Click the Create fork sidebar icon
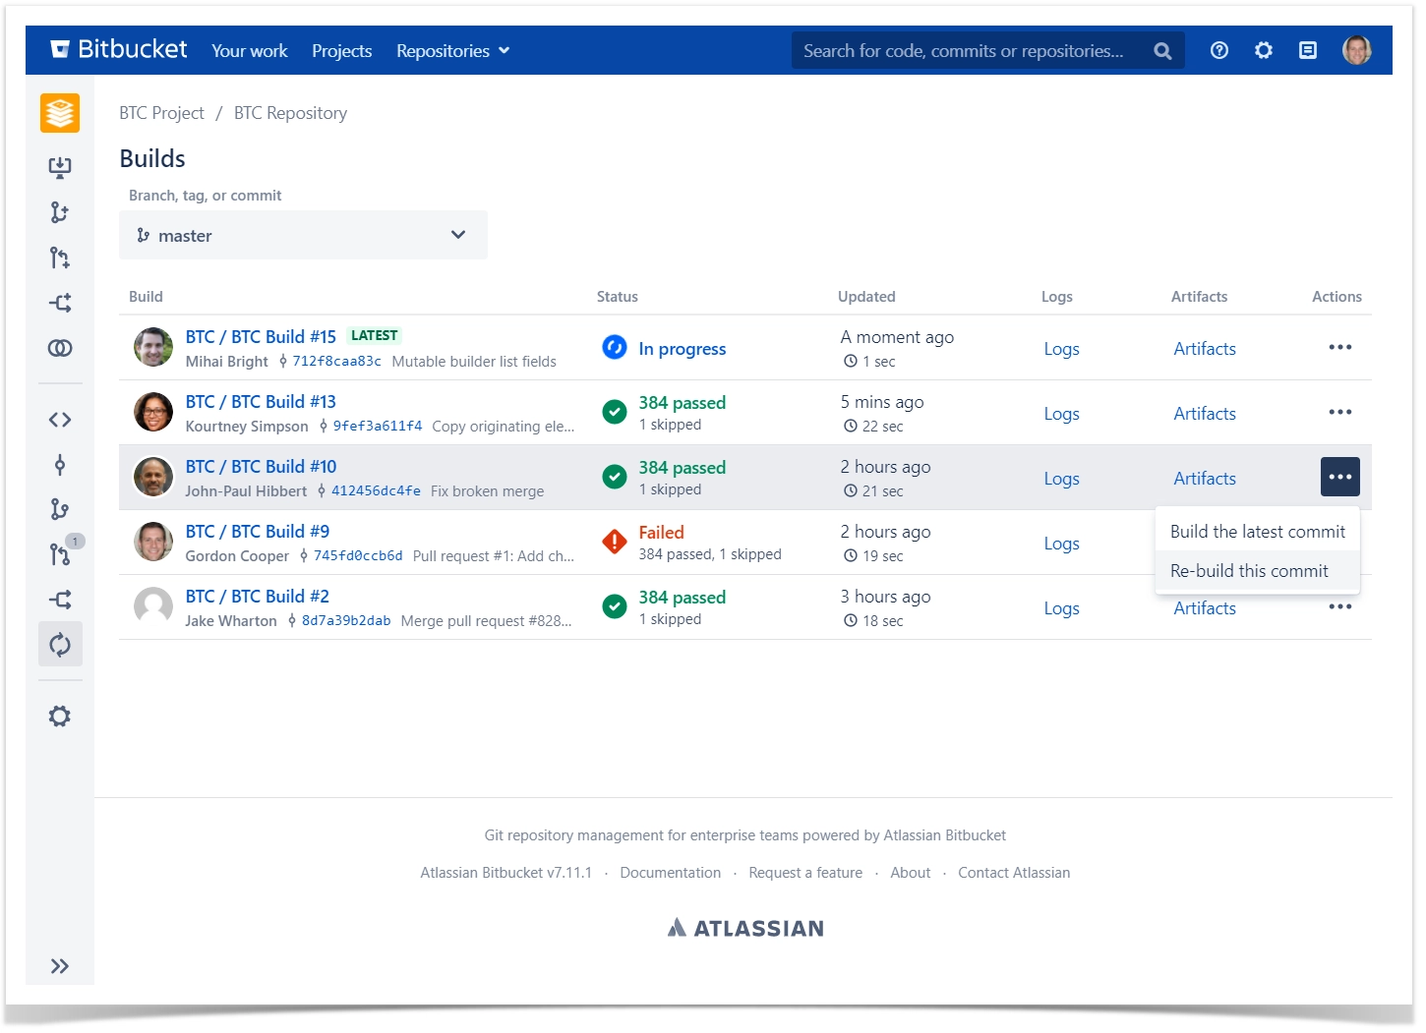The height and width of the screenshot is (1033, 1426). coord(60,303)
